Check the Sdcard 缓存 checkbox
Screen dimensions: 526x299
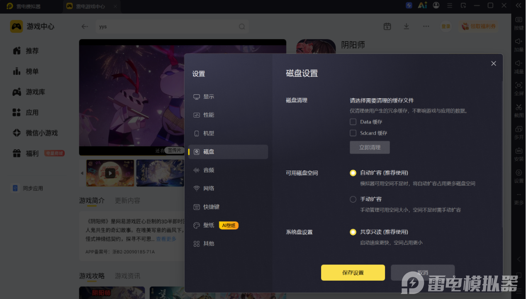(x=353, y=133)
